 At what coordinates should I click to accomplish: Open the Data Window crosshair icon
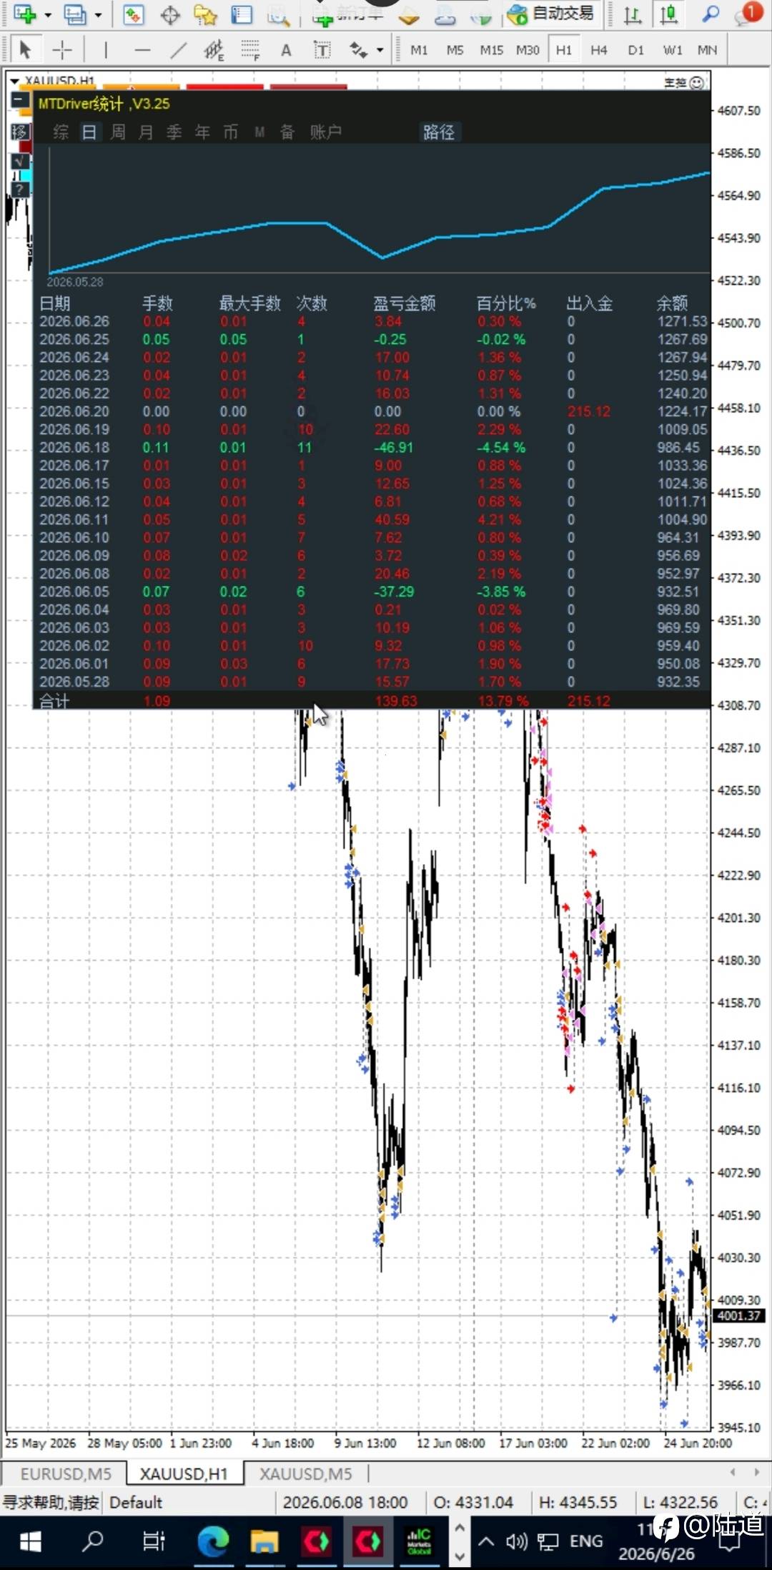[x=170, y=14]
